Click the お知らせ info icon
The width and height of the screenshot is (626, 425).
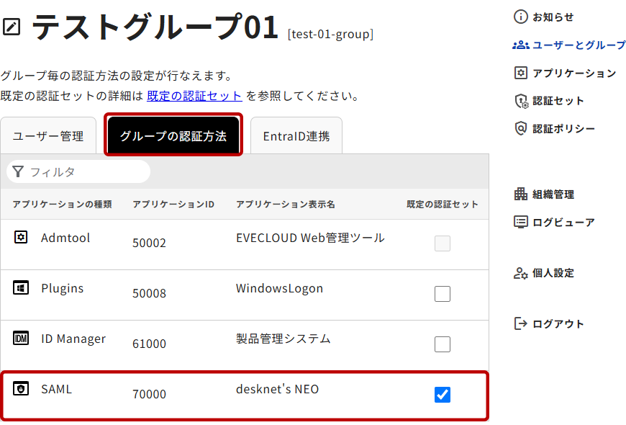click(x=521, y=17)
